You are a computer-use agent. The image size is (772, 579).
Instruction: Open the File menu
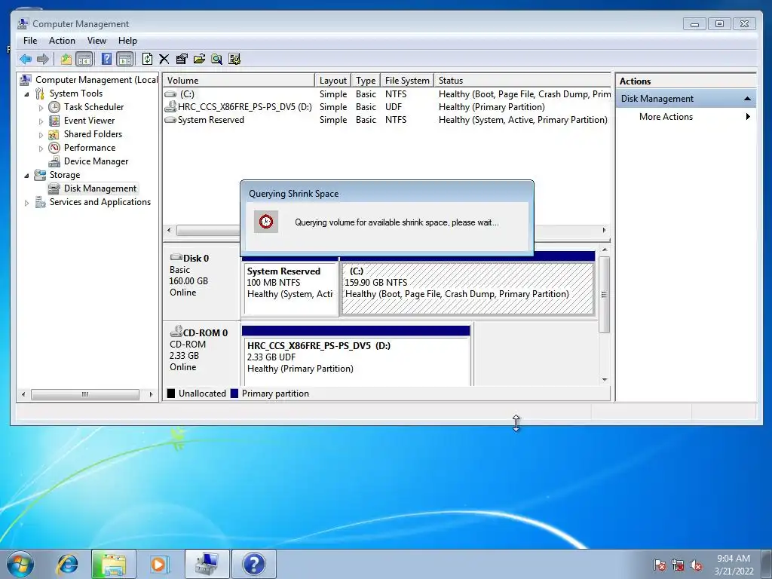coord(30,41)
